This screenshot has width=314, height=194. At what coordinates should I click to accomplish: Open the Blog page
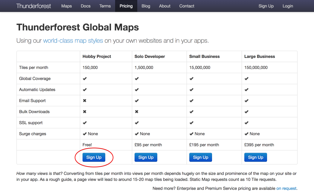coord(146,6)
